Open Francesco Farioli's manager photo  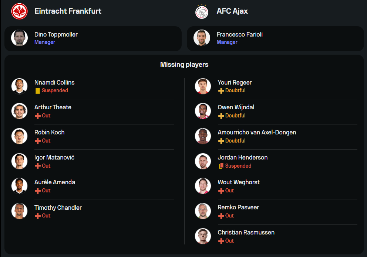[x=202, y=38]
